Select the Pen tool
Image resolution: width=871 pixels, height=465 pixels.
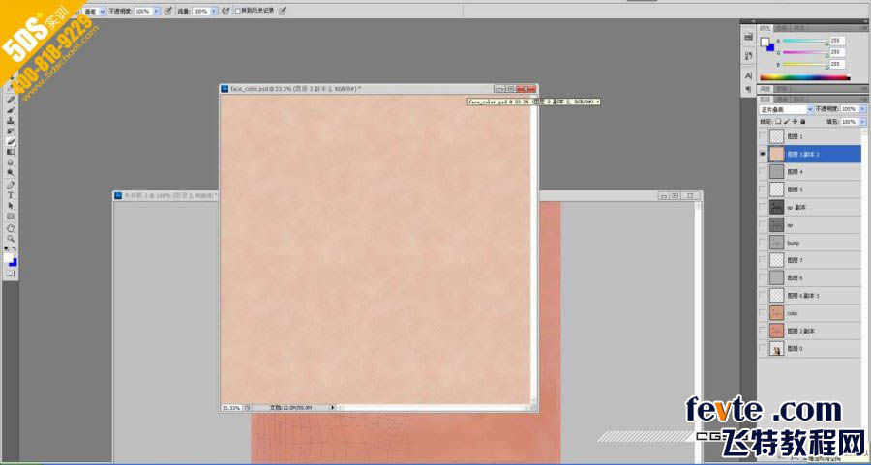(11, 186)
